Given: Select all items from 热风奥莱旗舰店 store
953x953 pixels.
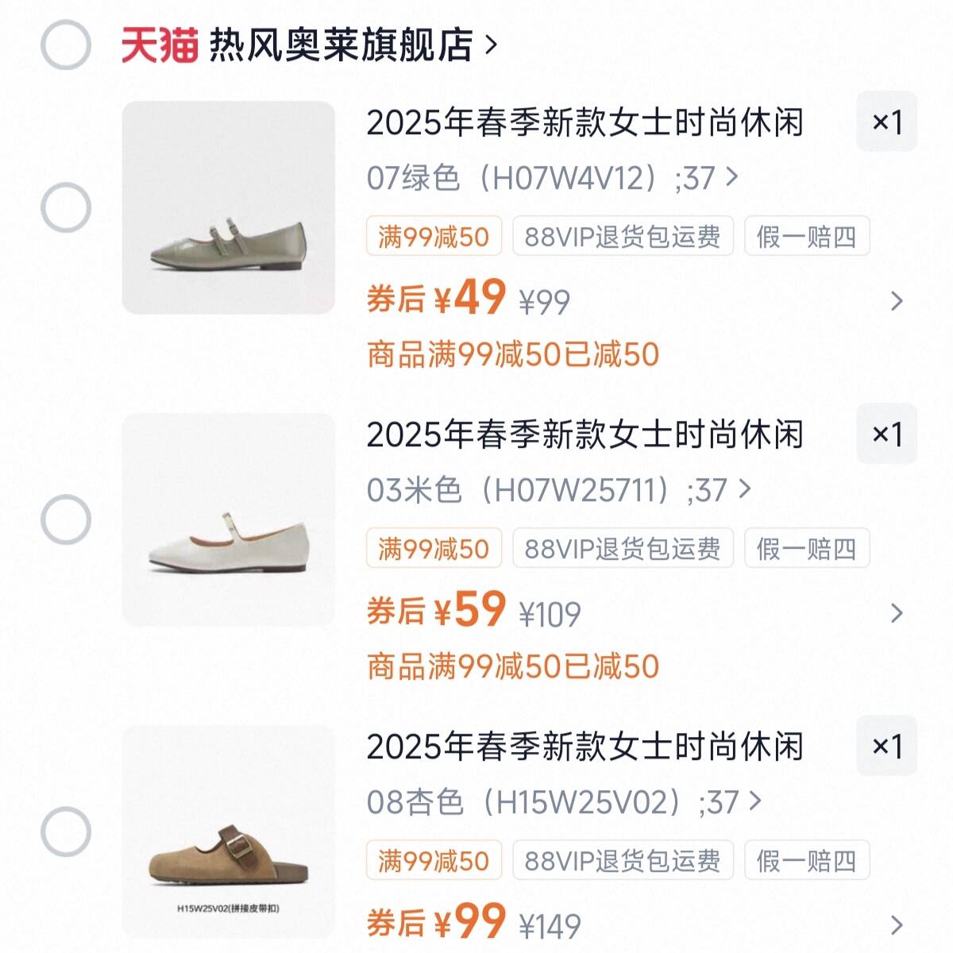Looking at the screenshot, I should (x=66, y=45).
